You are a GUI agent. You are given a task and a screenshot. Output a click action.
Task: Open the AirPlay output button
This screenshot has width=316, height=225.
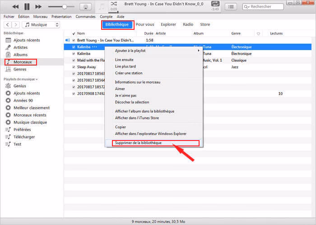tap(86, 7)
